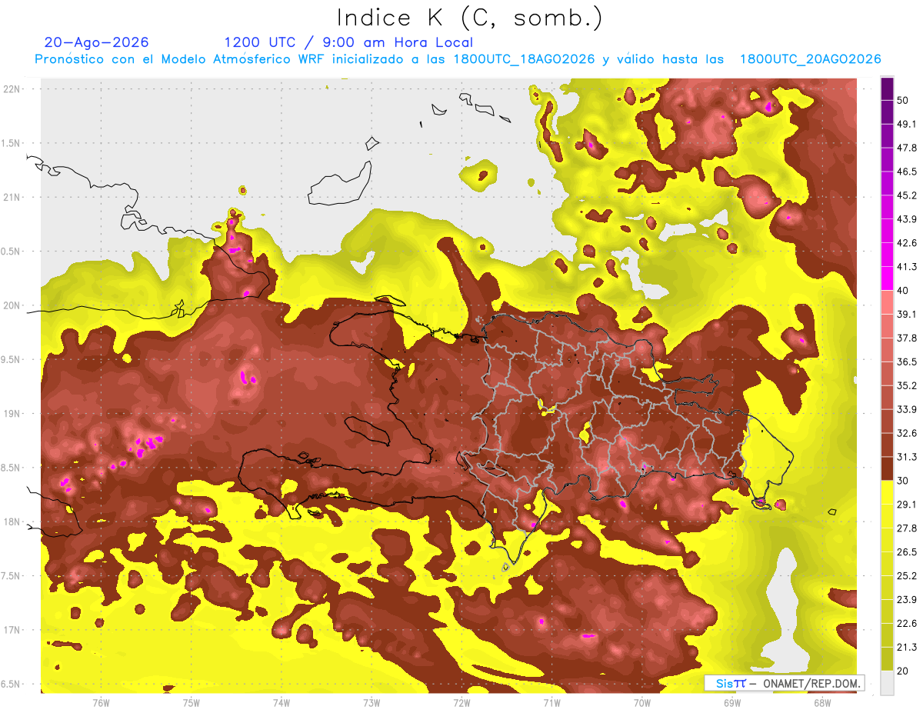Click the "35.2" value on the color scale
Image resolution: width=923 pixels, height=713 pixels.
[x=907, y=385]
